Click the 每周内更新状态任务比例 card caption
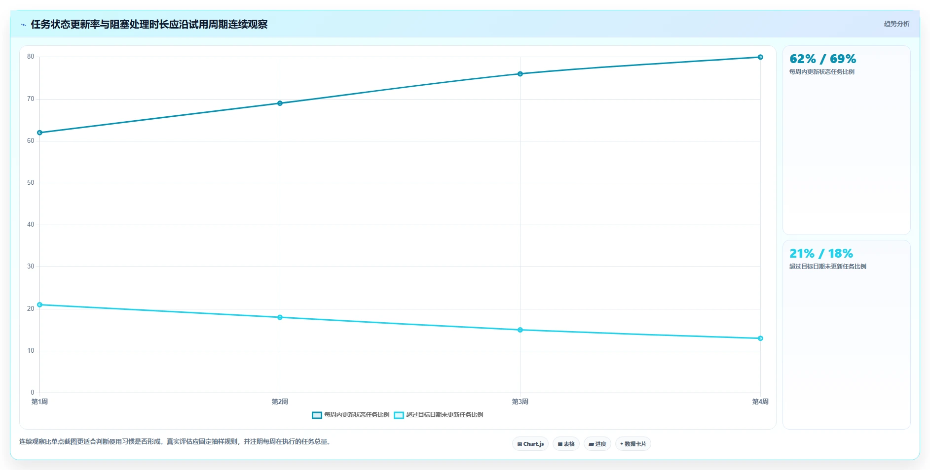930x470 pixels. (821, 72)
